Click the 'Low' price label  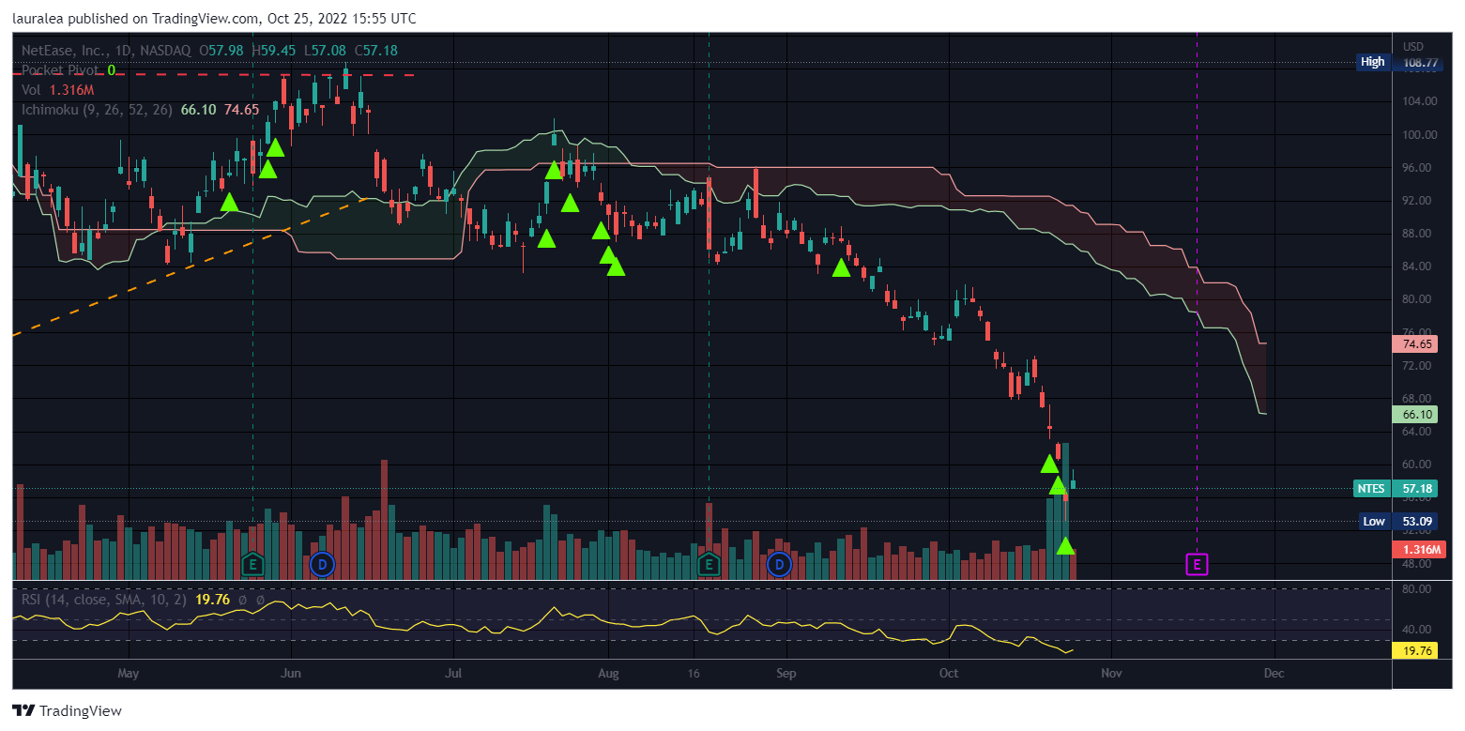[x=1373, y=521]
